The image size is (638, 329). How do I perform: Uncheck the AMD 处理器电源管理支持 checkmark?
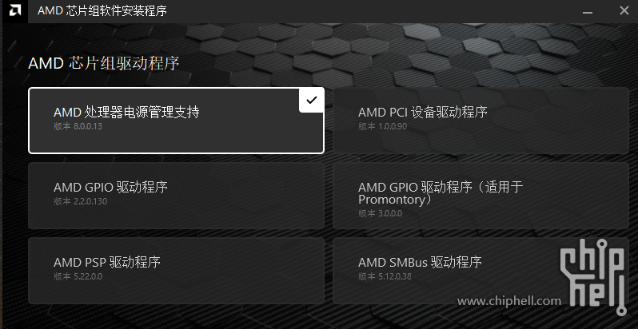(312, 100)
